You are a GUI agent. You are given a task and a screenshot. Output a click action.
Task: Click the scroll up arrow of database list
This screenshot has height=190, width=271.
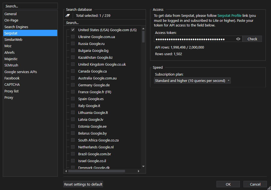coord(143,29)
